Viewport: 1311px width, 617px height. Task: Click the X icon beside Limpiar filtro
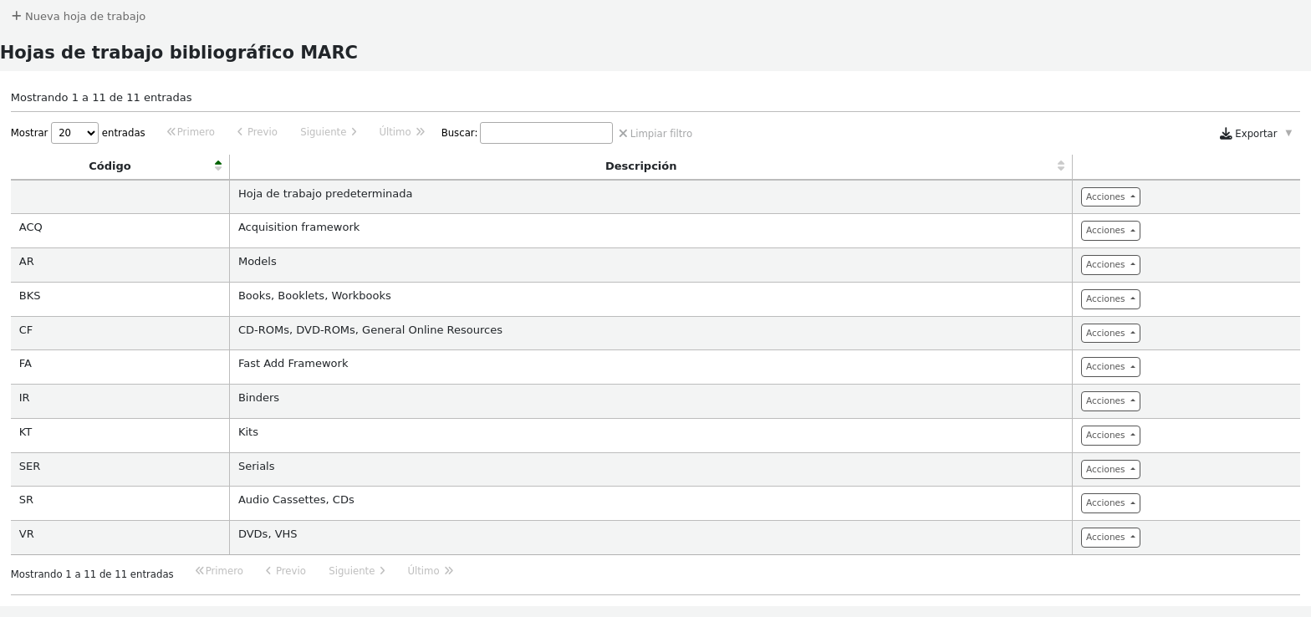click(623, 133)
